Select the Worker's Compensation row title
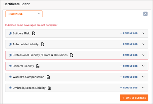The image size is (153, 104). tap(29, 77)
